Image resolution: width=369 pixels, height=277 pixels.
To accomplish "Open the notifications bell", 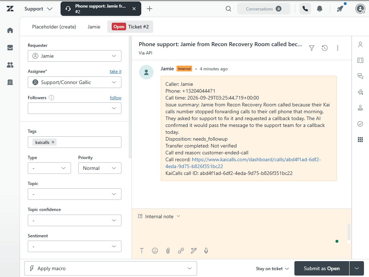I will pyautogui.click(x=319, y=9).
